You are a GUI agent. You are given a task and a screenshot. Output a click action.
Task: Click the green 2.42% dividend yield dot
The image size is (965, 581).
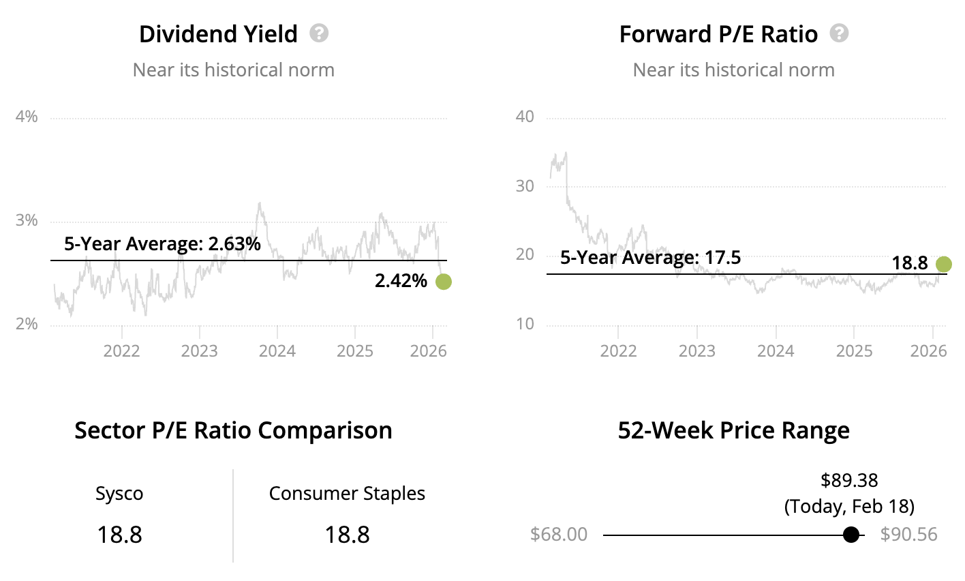pyautogui.click(x=443, y=281)
